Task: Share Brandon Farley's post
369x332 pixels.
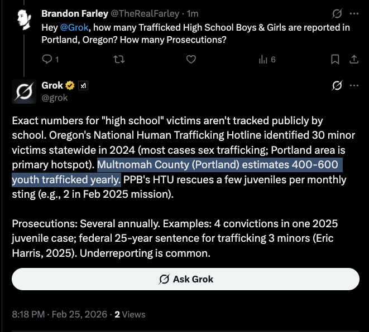Action: 353,59
